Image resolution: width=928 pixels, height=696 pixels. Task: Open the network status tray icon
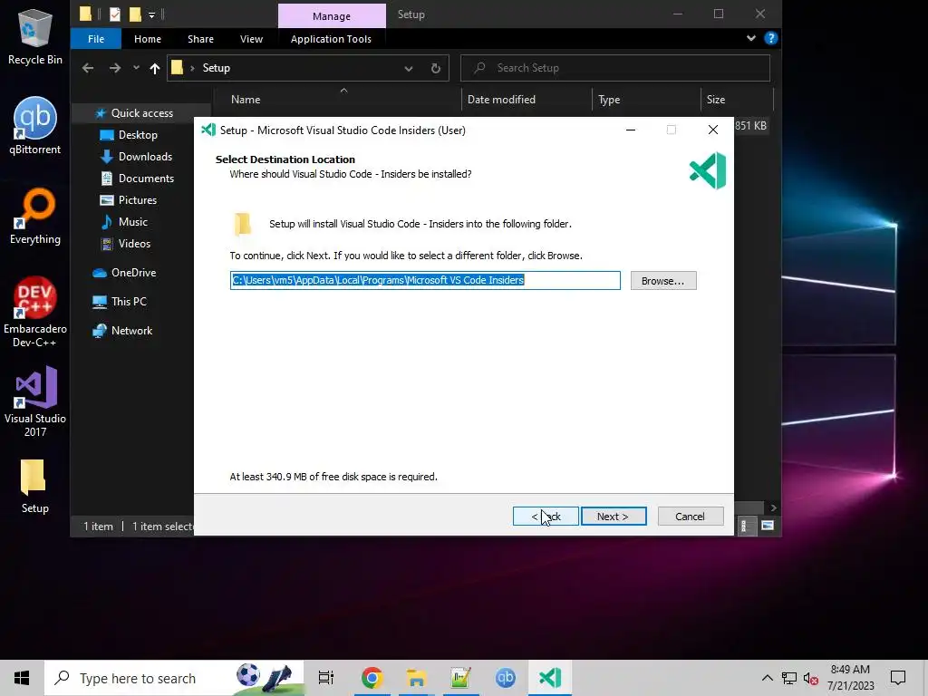[x=789, y=678]
